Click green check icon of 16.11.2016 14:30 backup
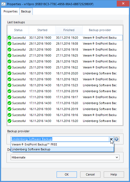Viewport: 130px width, 182px height. [x=9, y=121]
